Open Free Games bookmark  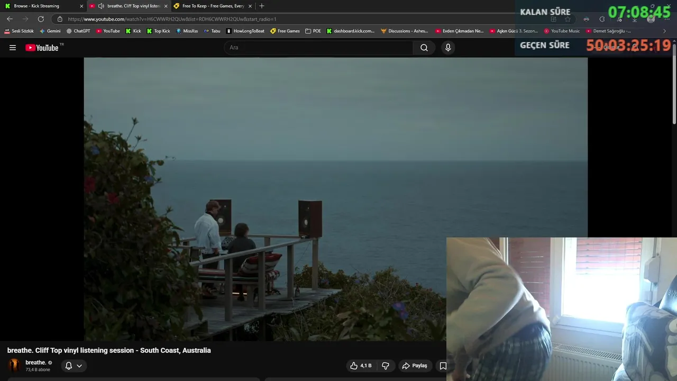tap(285, 31)
